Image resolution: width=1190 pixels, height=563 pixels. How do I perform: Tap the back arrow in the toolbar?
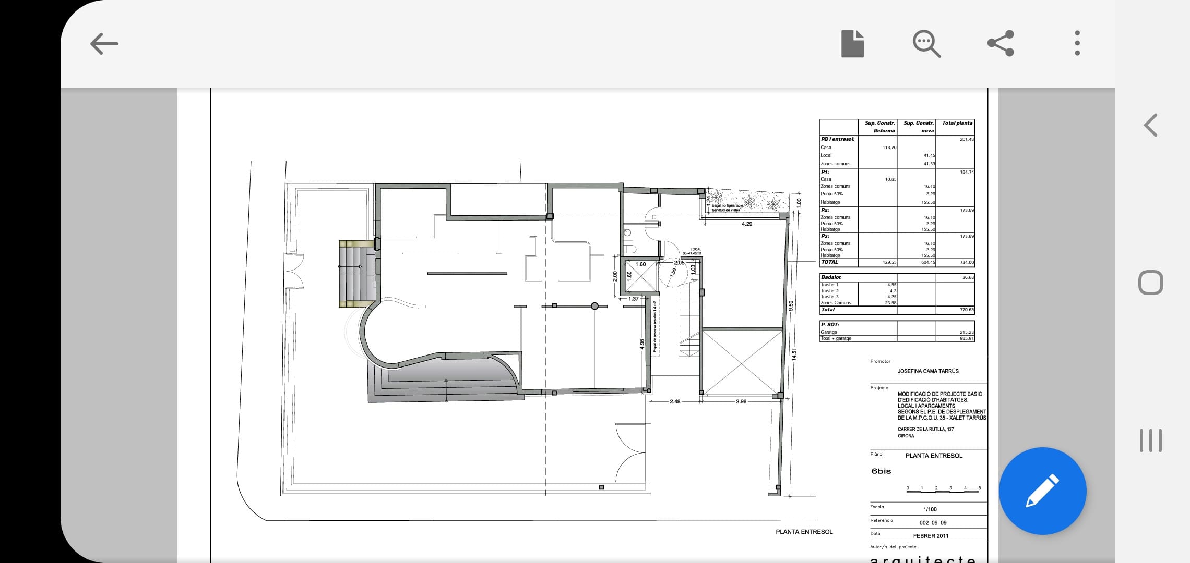104,44
